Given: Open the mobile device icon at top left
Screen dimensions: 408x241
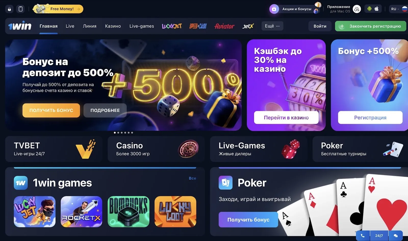Looking at the screenshot, I should 21,9.
